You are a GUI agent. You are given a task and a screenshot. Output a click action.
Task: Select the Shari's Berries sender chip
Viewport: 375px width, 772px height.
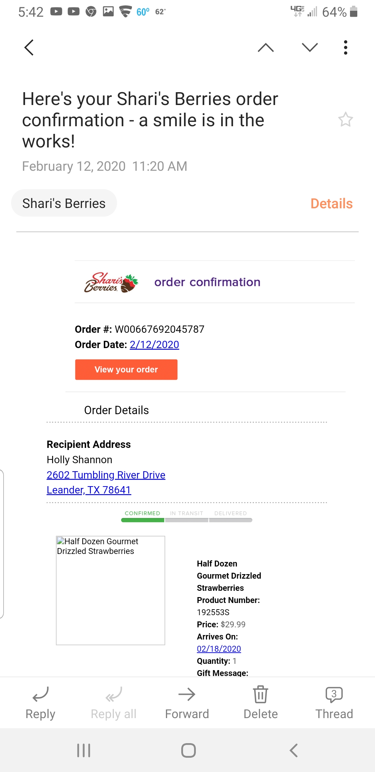64,203
